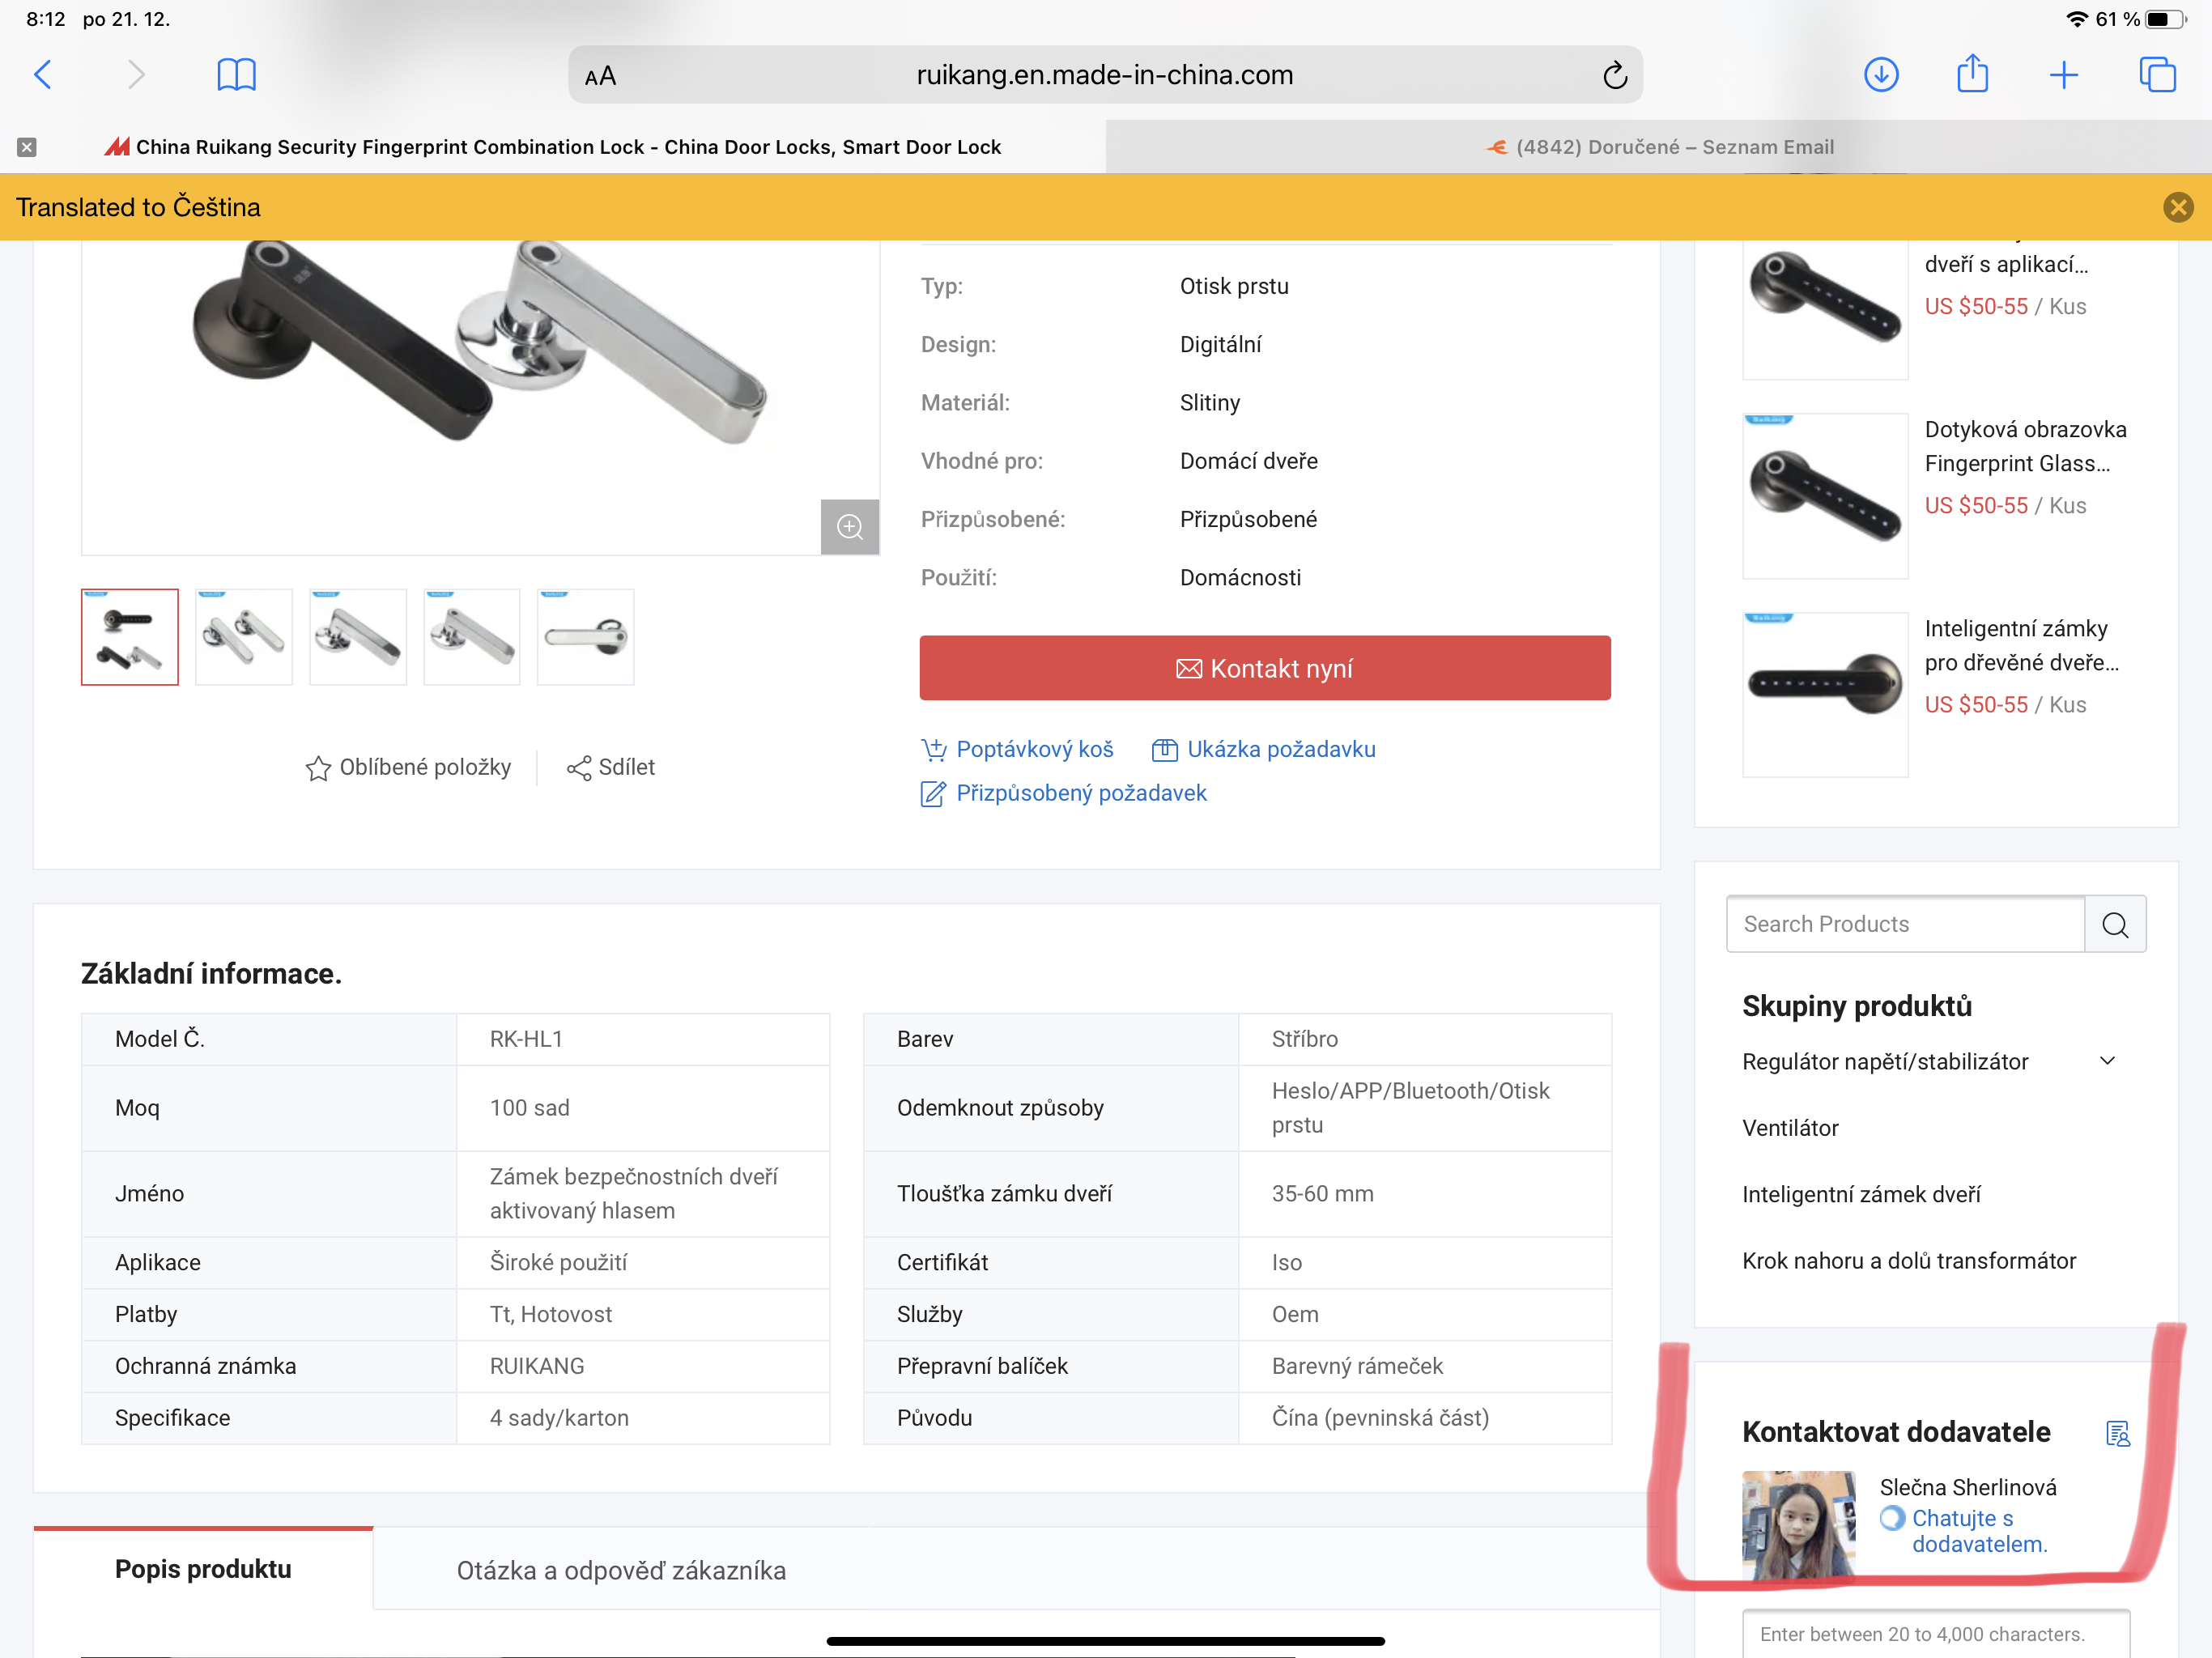Expand Regulátor napětí/stabilizátor product group
The height and width of the screenshot is (1658, 2212).
pyautogui.click(x=2106, y=1061)
